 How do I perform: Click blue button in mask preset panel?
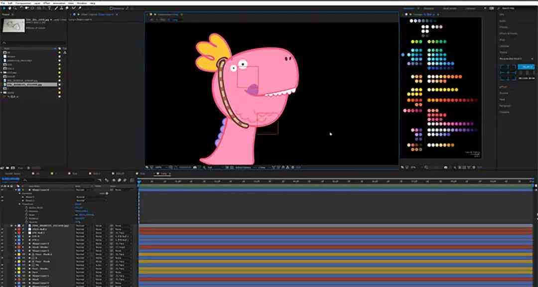pyautogui.click(x=526, y=67)
